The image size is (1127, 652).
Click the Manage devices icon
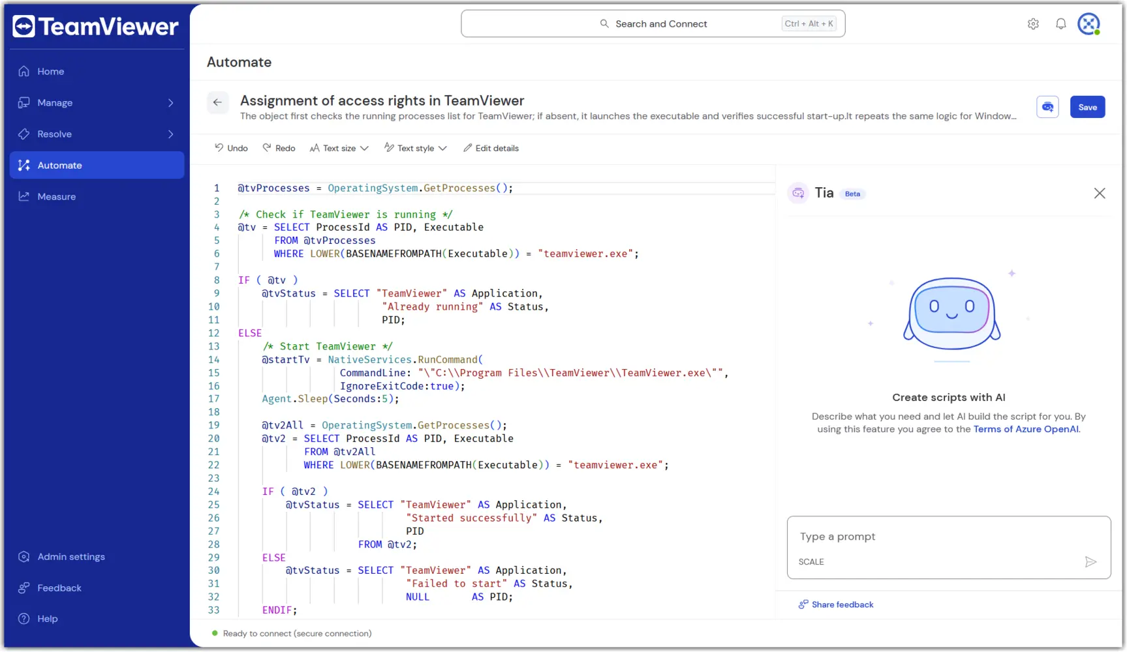[x=24, y=102]
